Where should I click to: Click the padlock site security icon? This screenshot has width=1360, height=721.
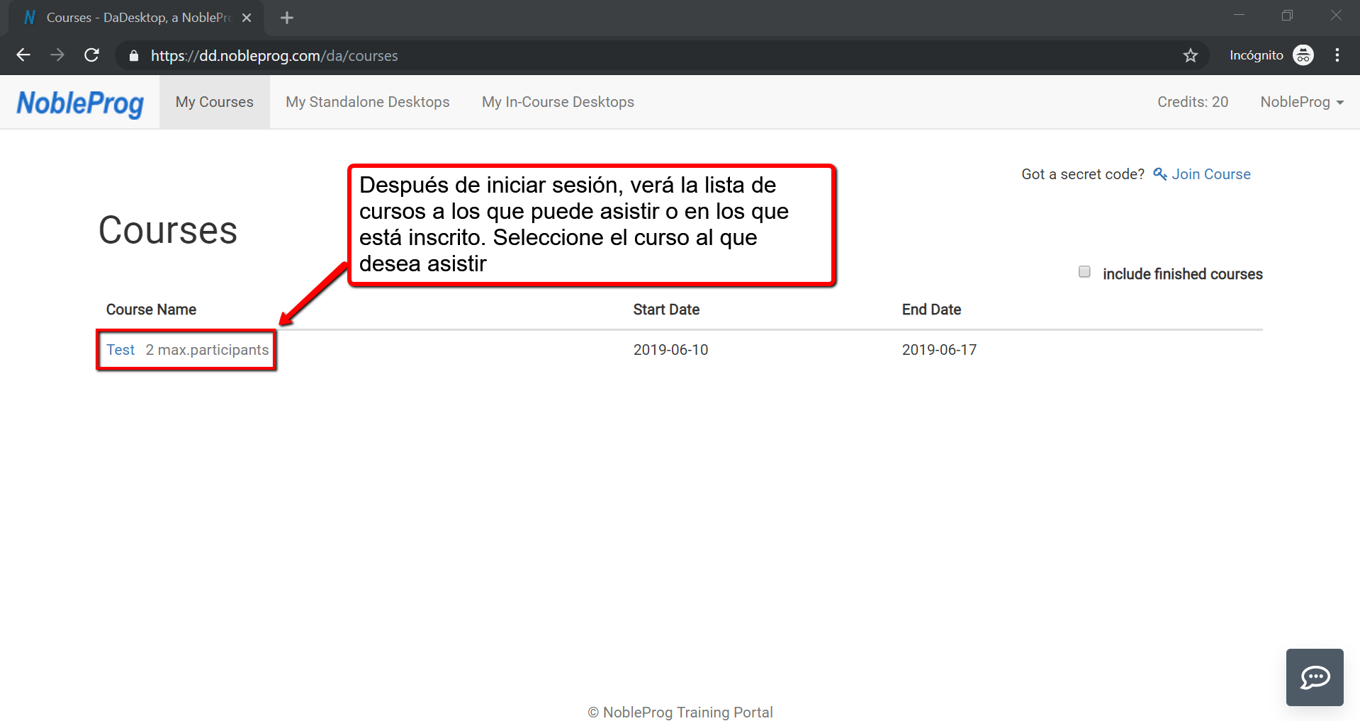pyautogui.click(x=134, y=56)
